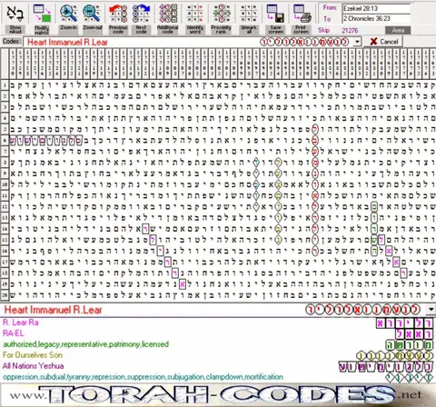Click the Skip value 21276
Viewport: 436px width, 407px height.
[350, 30]
